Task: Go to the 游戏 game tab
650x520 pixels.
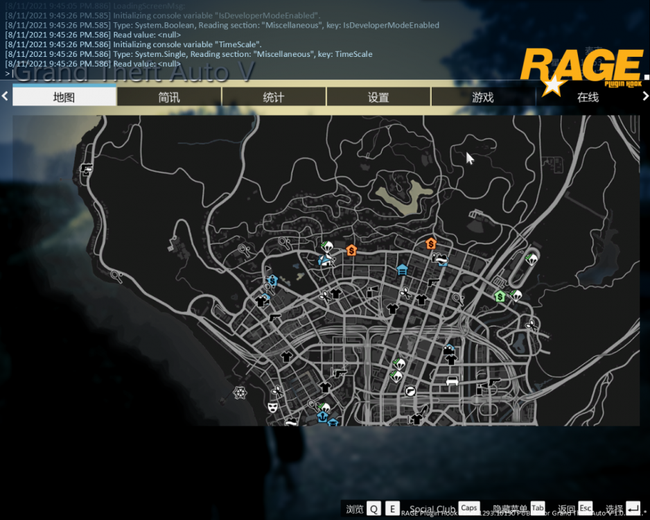Action: [x=483, y=96]
